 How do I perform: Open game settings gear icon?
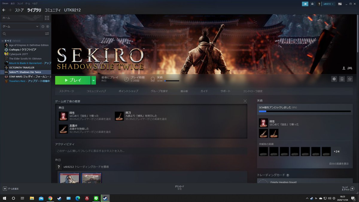pos(334,79)
